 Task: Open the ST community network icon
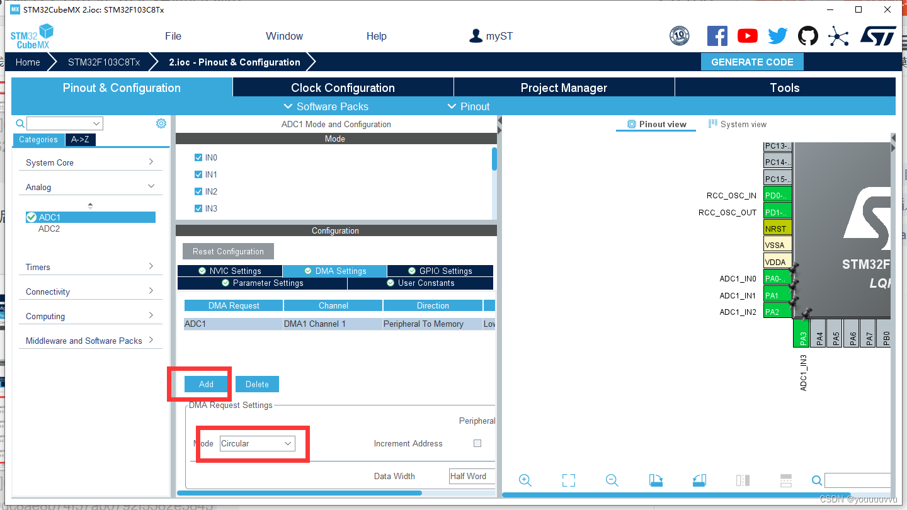pos(838,36)
